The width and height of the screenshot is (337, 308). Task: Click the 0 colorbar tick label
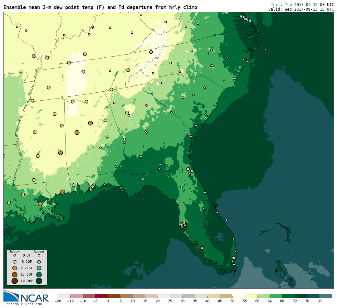pos(108,301)
